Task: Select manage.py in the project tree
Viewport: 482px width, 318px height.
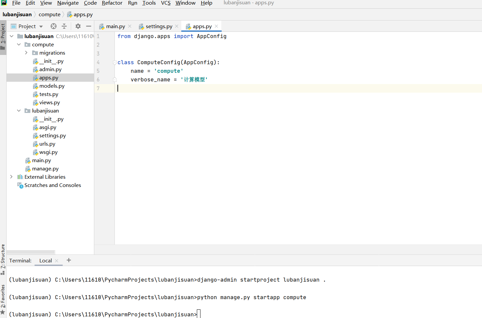Action: [x=45, y=169]
